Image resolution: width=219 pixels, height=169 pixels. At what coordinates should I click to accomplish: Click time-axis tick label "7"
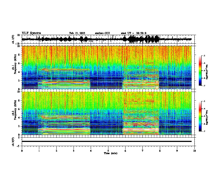[143, 151]
